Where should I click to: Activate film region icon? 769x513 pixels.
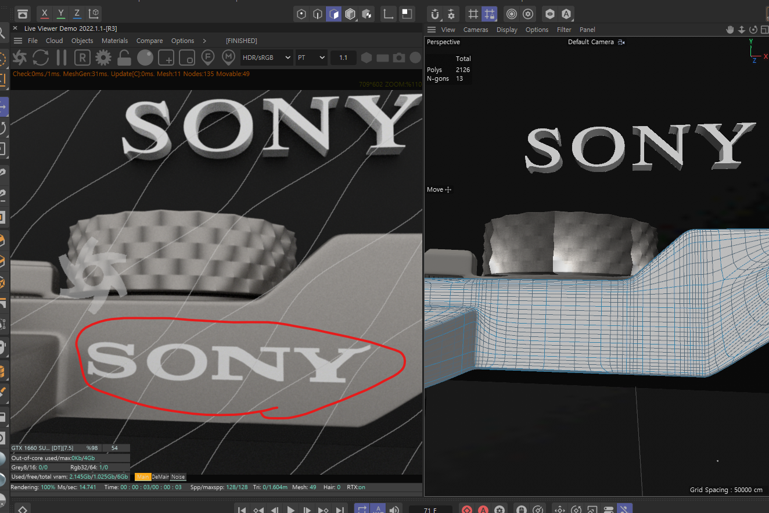click(187, 58)
